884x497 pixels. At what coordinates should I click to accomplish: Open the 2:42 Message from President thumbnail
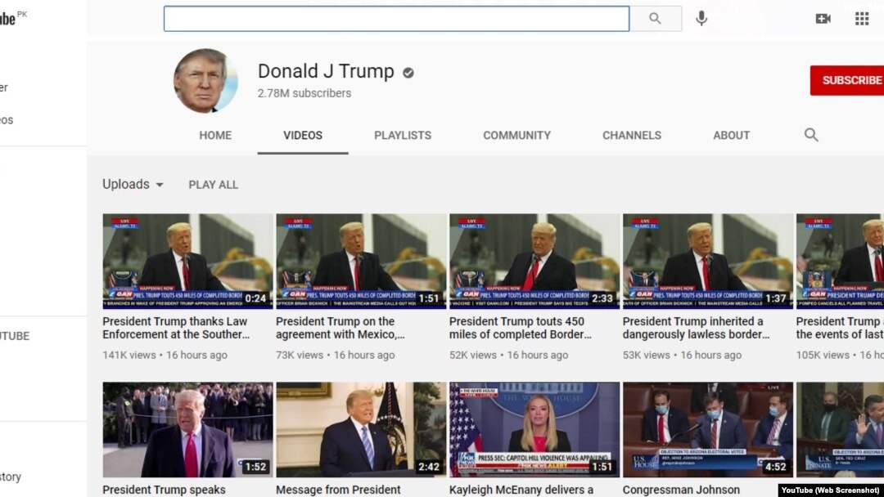click(x=361, y=430)
